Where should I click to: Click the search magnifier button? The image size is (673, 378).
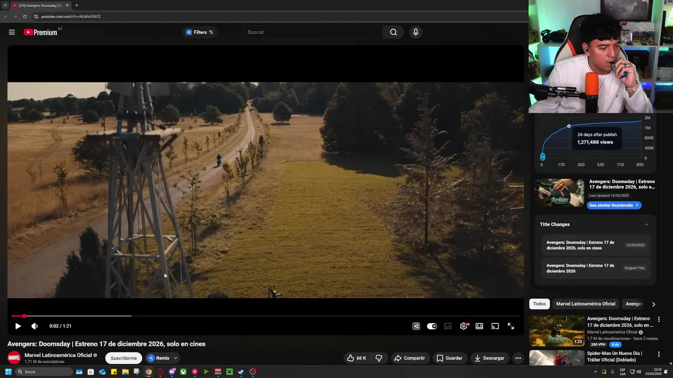pyautogui.click(x=393, y=32)
